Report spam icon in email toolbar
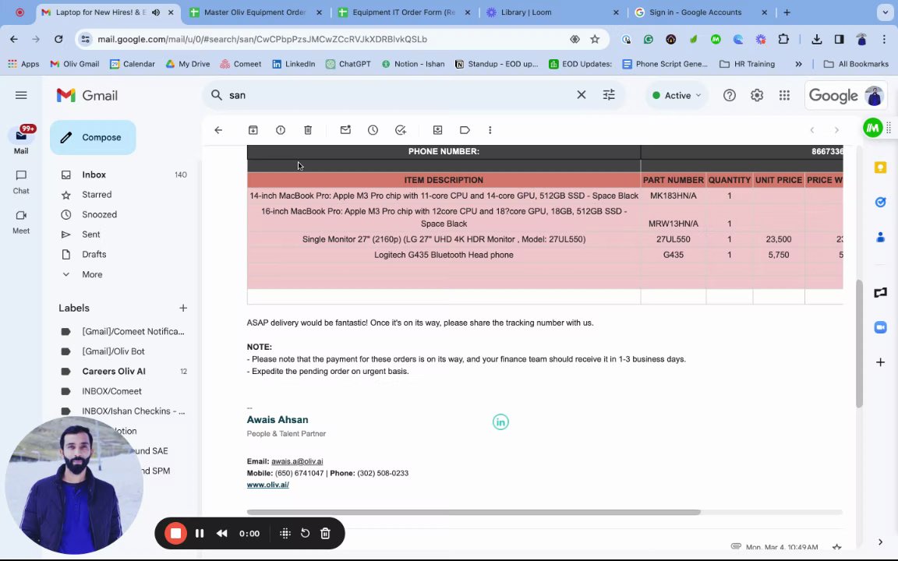898x561 pixels. pyautogui.click(x=281, y=130)
